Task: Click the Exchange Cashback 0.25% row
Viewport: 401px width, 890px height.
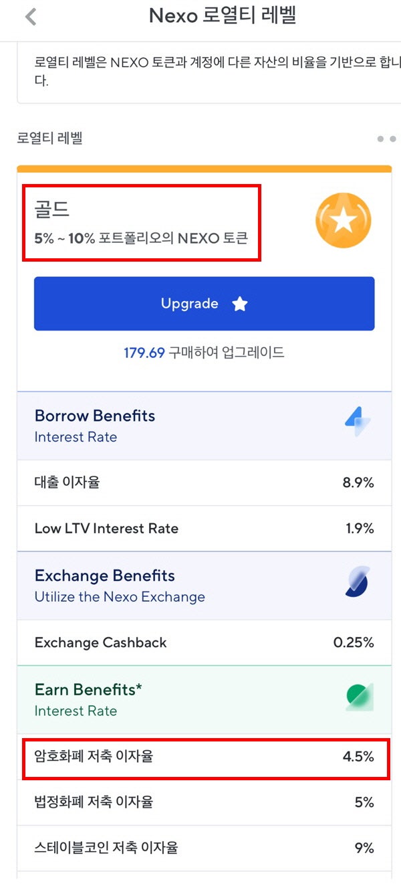Action: coord(200,643)
